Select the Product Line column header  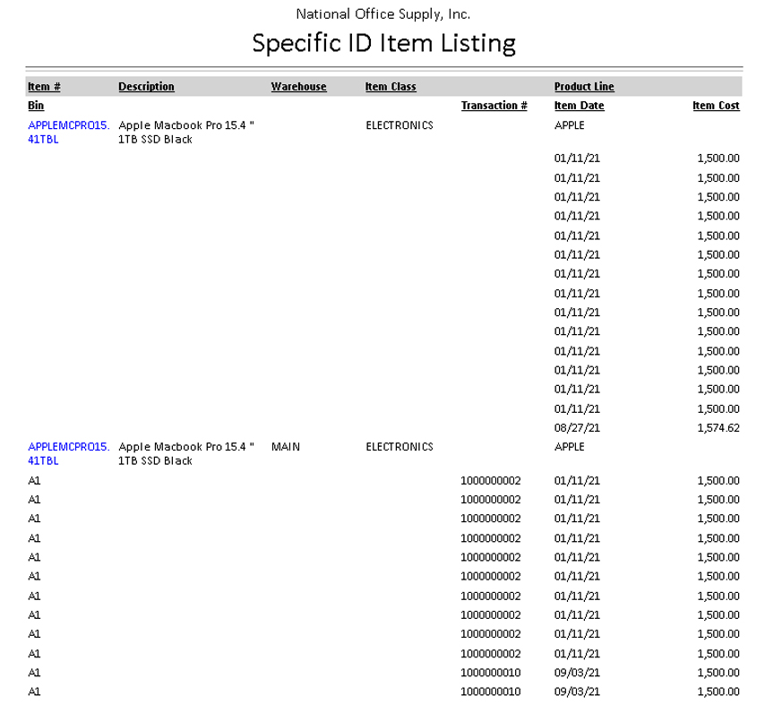[584, 87]
